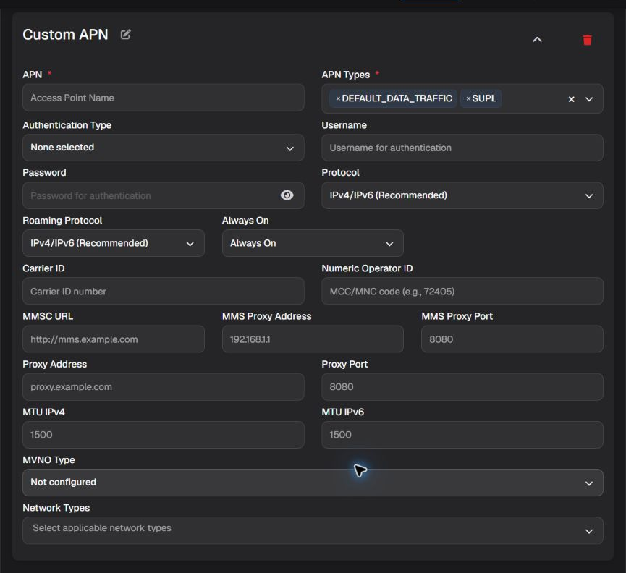Open the Network Types multi-select dropdown
The height and width of the screenshot is (573, 626).
[313, 531]
